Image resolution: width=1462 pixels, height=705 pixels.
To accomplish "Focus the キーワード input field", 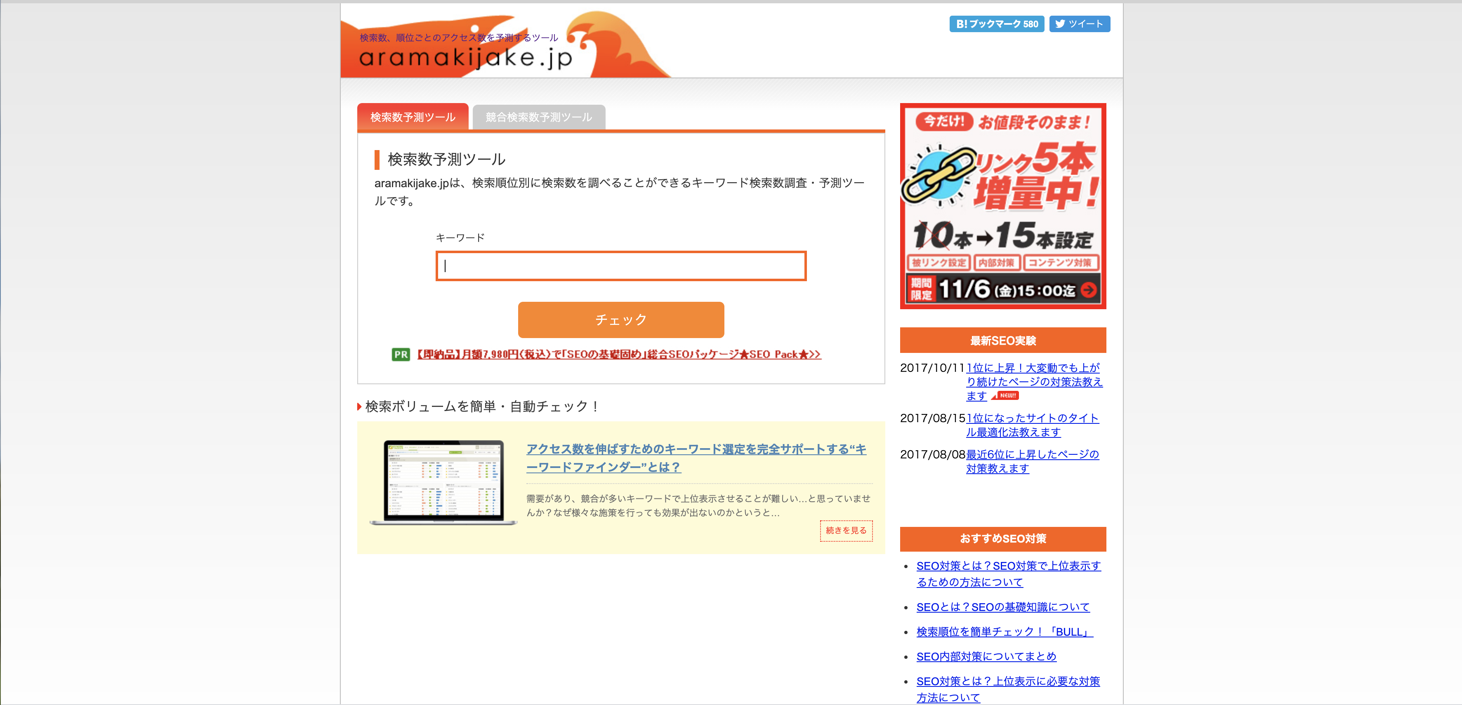I will (621, 266).
